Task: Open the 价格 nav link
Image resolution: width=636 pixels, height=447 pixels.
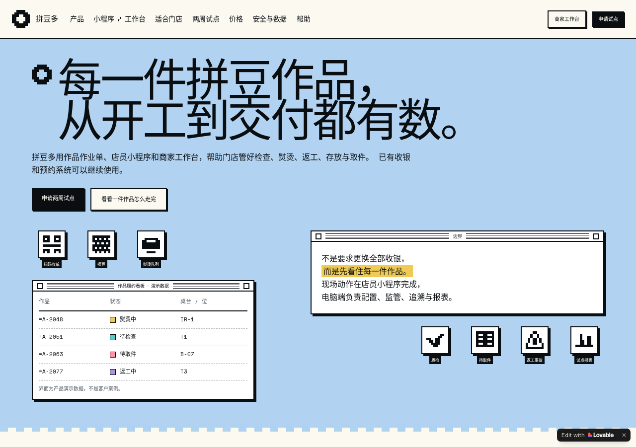Action: (236, 19)
